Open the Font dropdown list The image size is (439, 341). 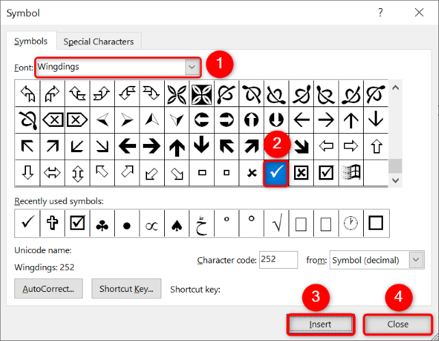coord(192,67)
